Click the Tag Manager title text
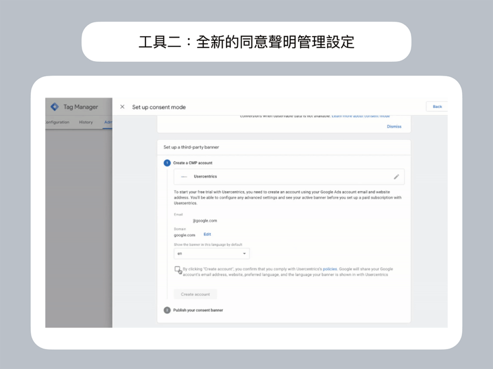 (80, 107)
